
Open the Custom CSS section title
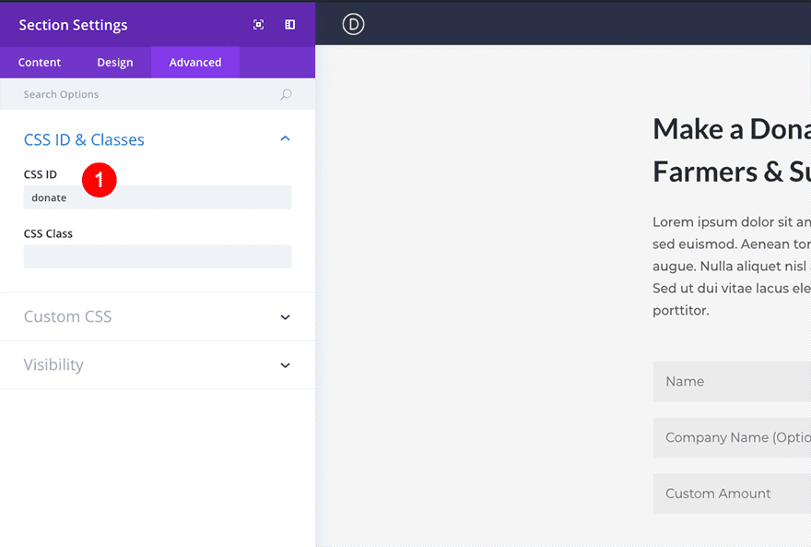click(68, 317)
